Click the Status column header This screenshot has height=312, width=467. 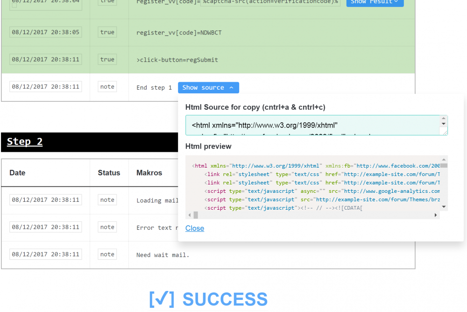(x=109, y=173)
